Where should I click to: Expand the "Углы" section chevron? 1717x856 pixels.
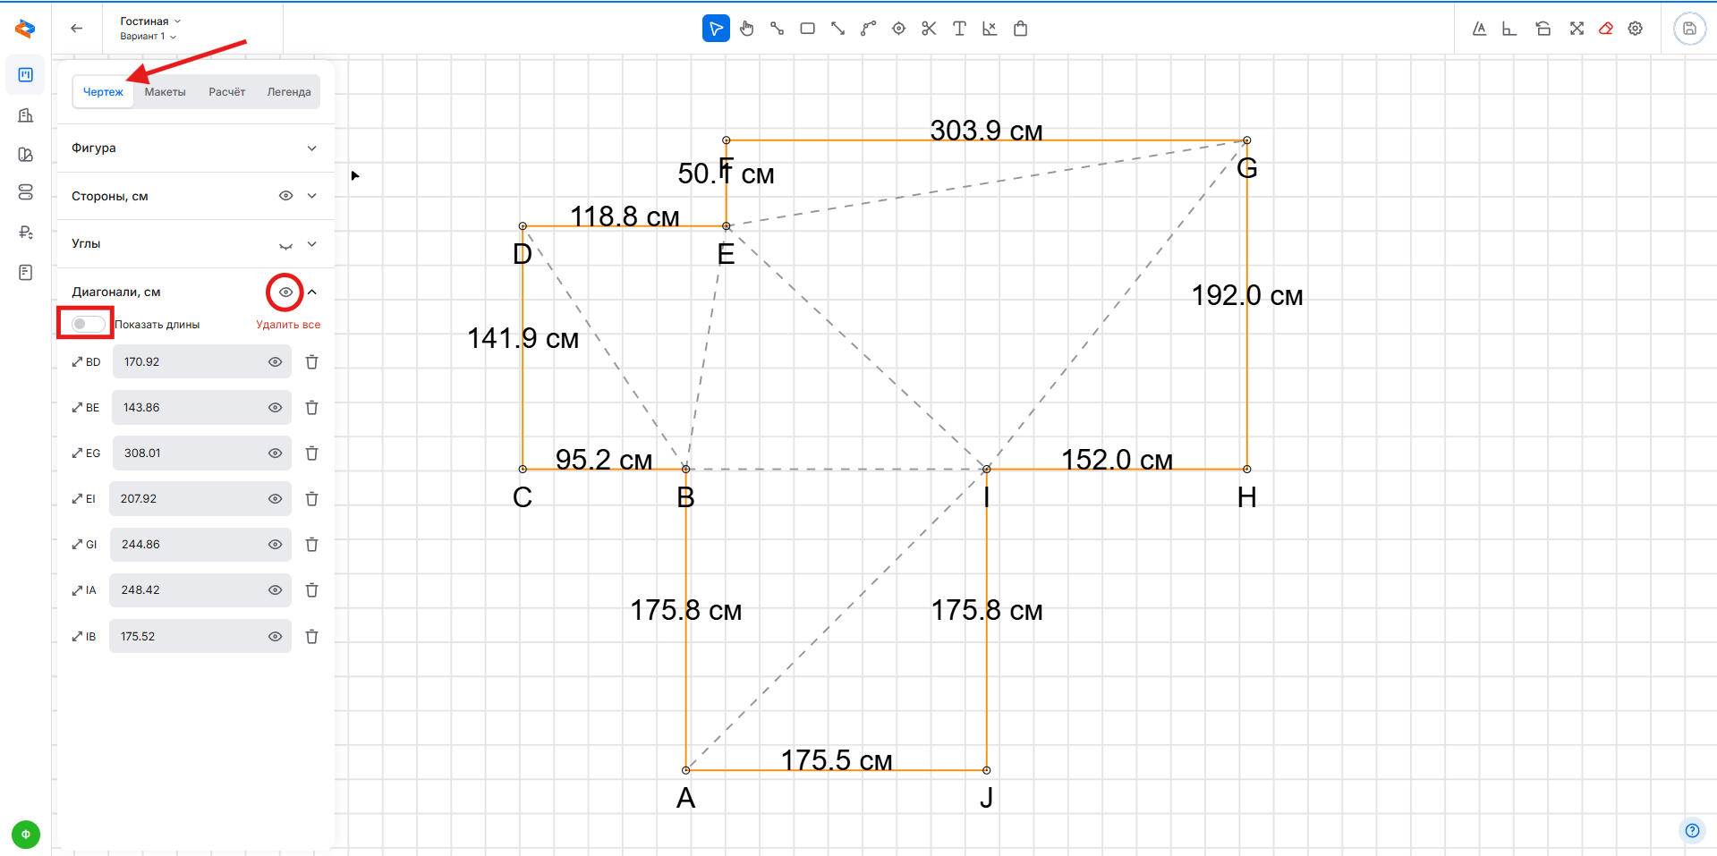pyautogui.click(x=311, y=244)
